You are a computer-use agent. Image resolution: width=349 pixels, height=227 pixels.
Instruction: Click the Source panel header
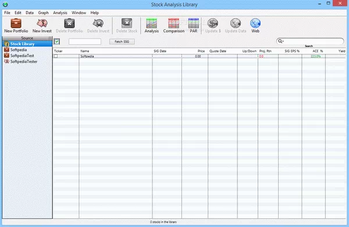(x=27, y=38)
